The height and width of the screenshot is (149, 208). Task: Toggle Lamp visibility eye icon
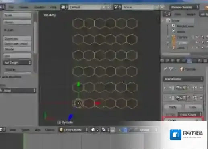[x=197, y=47]
